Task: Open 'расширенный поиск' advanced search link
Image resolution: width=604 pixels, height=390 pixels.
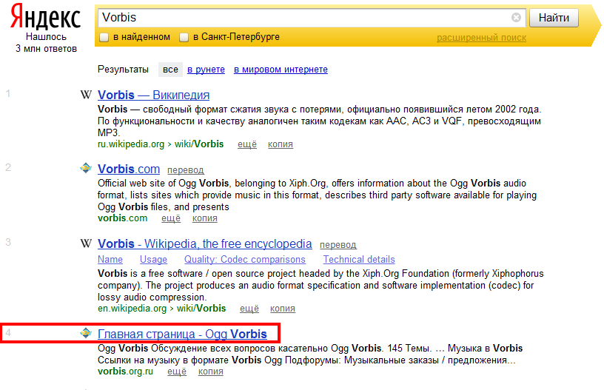Action: point(481,38)
